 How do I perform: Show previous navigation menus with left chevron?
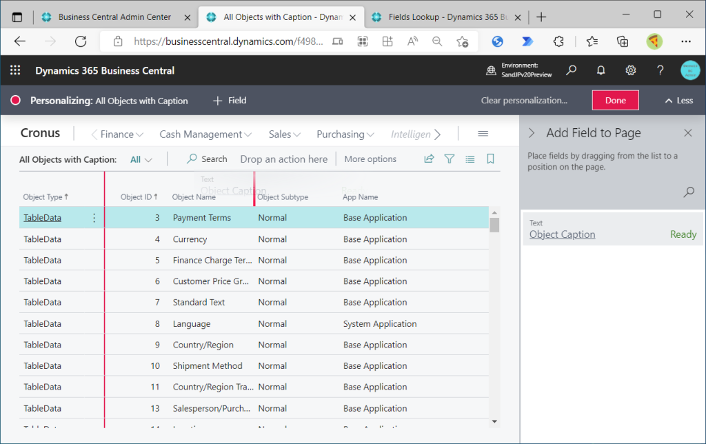coord(94,134)
